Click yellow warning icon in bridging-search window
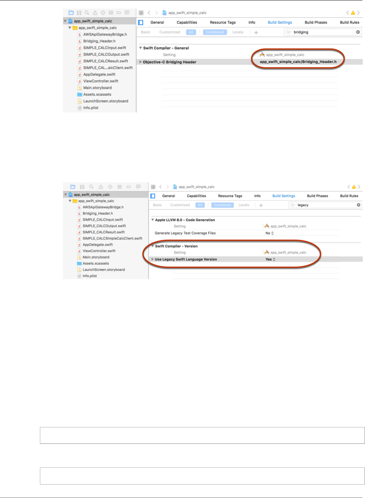The image size is (365, 498). click(x=353, y=13)
